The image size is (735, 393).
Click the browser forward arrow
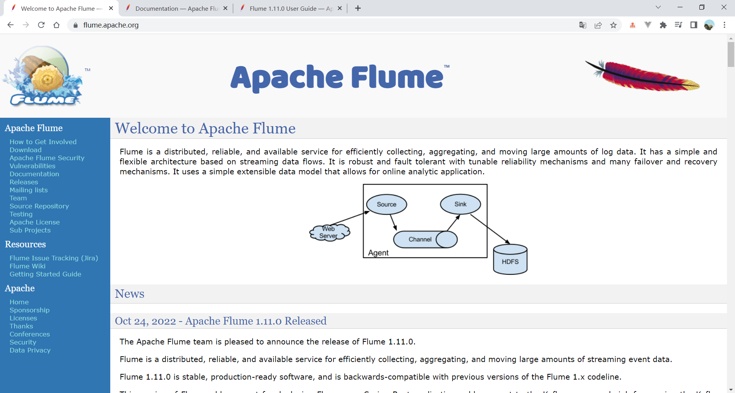click(26, 25)
